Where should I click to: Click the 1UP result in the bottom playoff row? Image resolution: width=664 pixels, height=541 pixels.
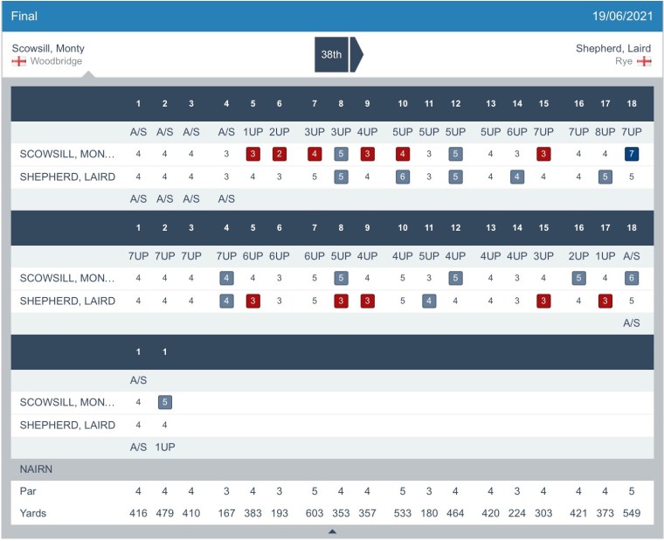[x=165, y=447]
